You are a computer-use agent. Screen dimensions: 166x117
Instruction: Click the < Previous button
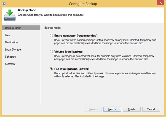click(93, 109)
